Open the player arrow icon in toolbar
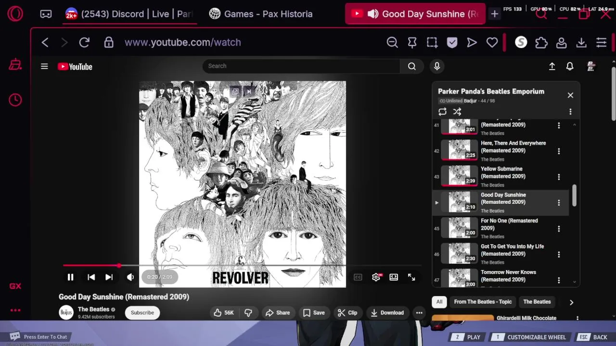The width and height of the screenshot is (616, 346). tap(472, 42)
